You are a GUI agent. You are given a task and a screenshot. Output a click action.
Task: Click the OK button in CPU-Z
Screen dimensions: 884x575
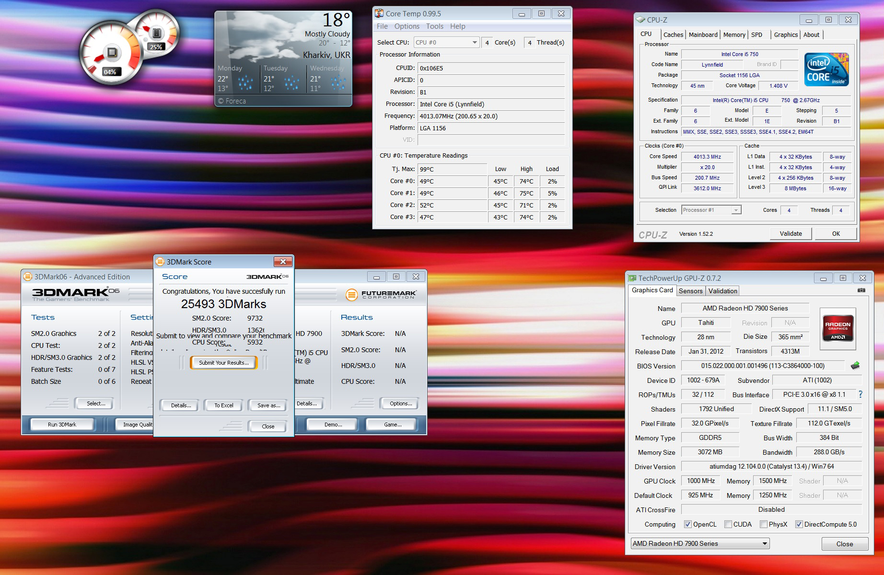pos(836,234)
